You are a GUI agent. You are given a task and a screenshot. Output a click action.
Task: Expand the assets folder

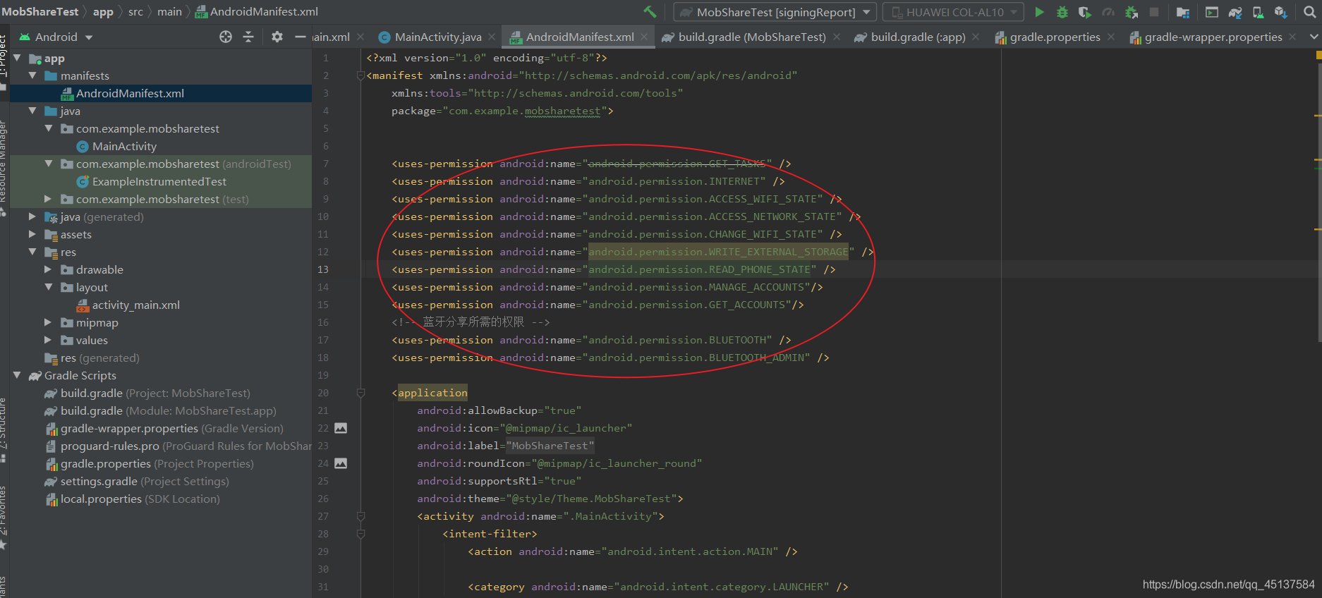pyautogui.click(x=32, y=234)
